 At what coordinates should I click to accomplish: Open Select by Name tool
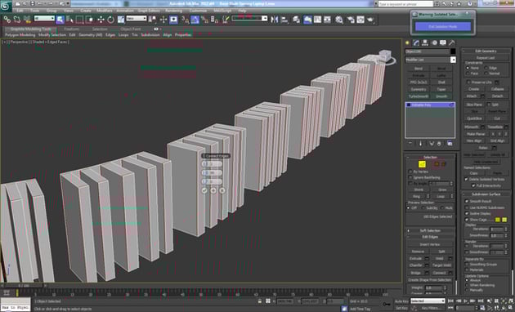pyautogui.click(x=69, y=20)
